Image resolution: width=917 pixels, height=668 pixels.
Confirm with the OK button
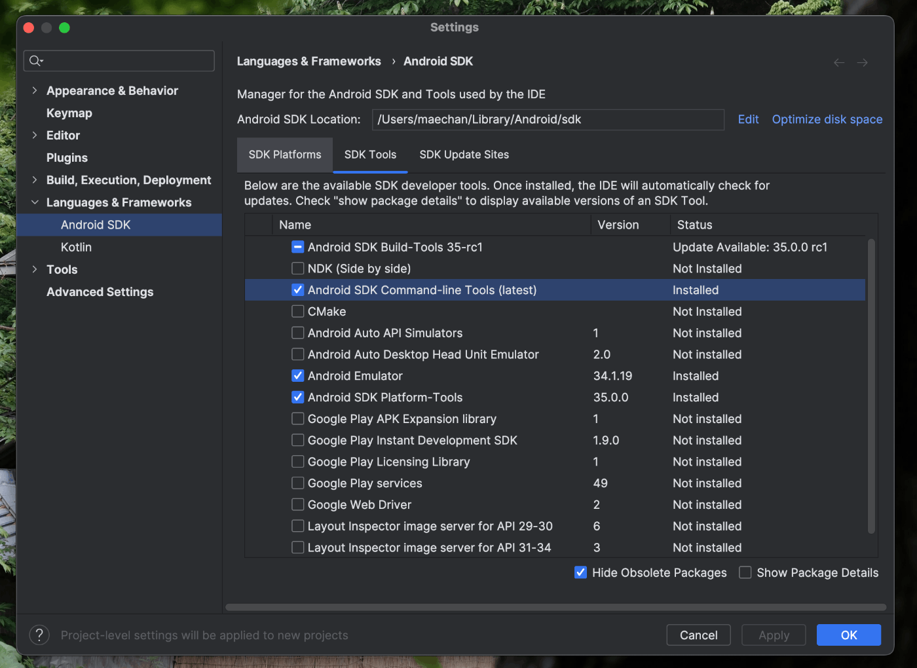pos(849,635)
